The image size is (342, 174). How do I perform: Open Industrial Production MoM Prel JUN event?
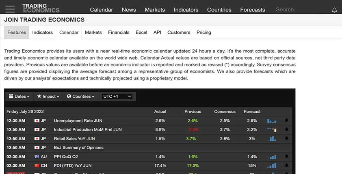[x=88, y=129]
